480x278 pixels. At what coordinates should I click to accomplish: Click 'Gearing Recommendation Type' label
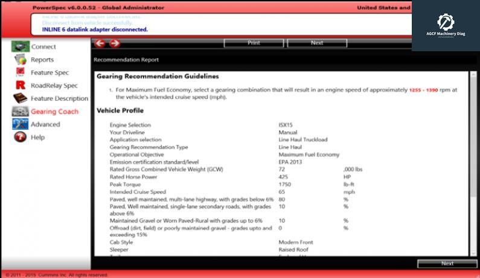pyautogui.click(x=149, y=147)
